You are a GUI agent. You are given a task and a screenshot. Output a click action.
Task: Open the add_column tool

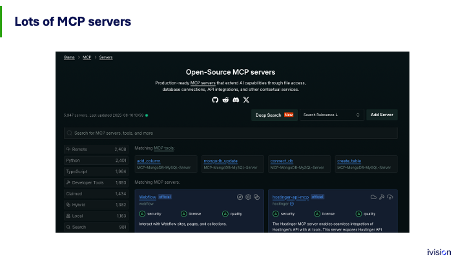pyautogui.click(x=149, y=161)
